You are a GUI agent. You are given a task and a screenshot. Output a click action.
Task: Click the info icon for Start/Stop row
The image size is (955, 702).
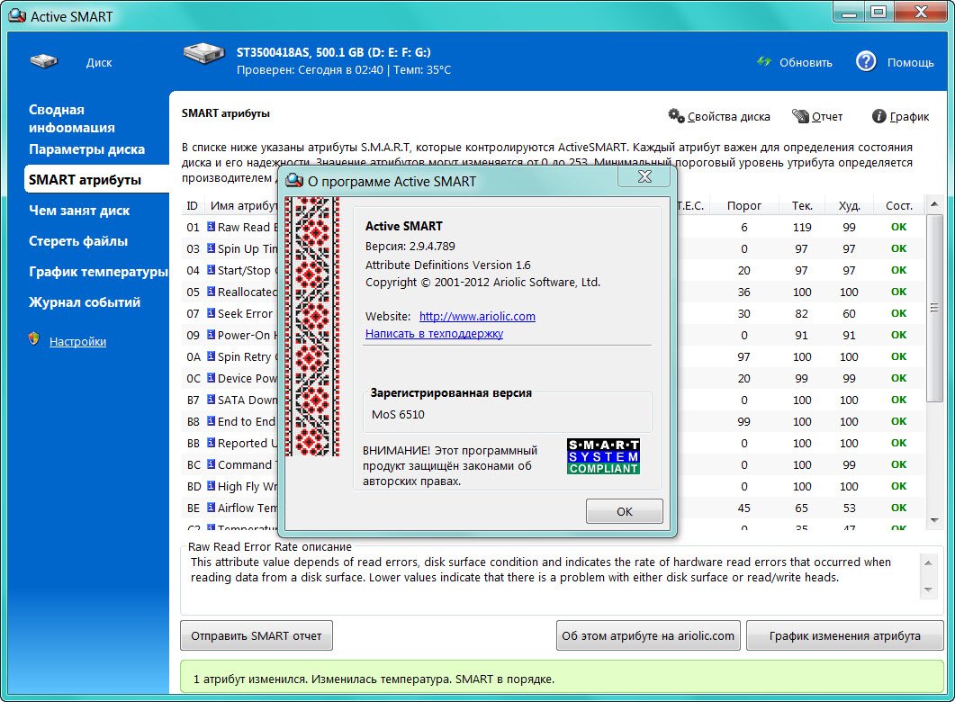(211, 270)
